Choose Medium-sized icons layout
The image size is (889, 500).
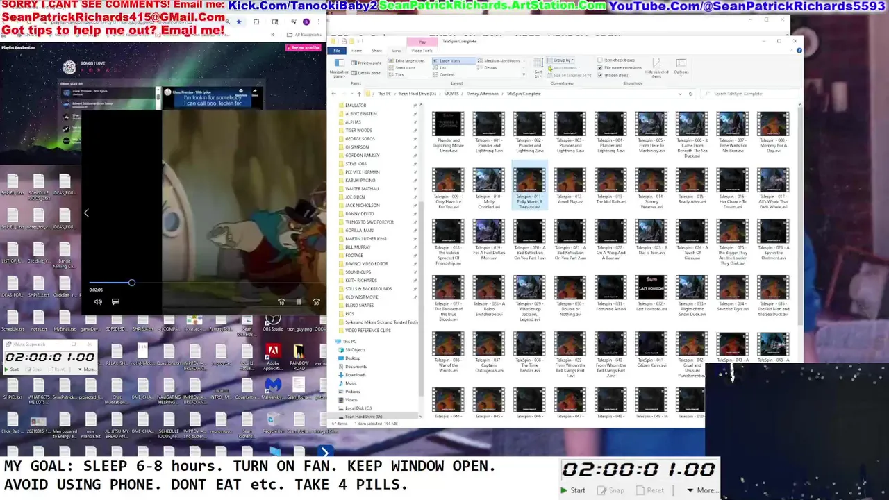click(499, 61)
